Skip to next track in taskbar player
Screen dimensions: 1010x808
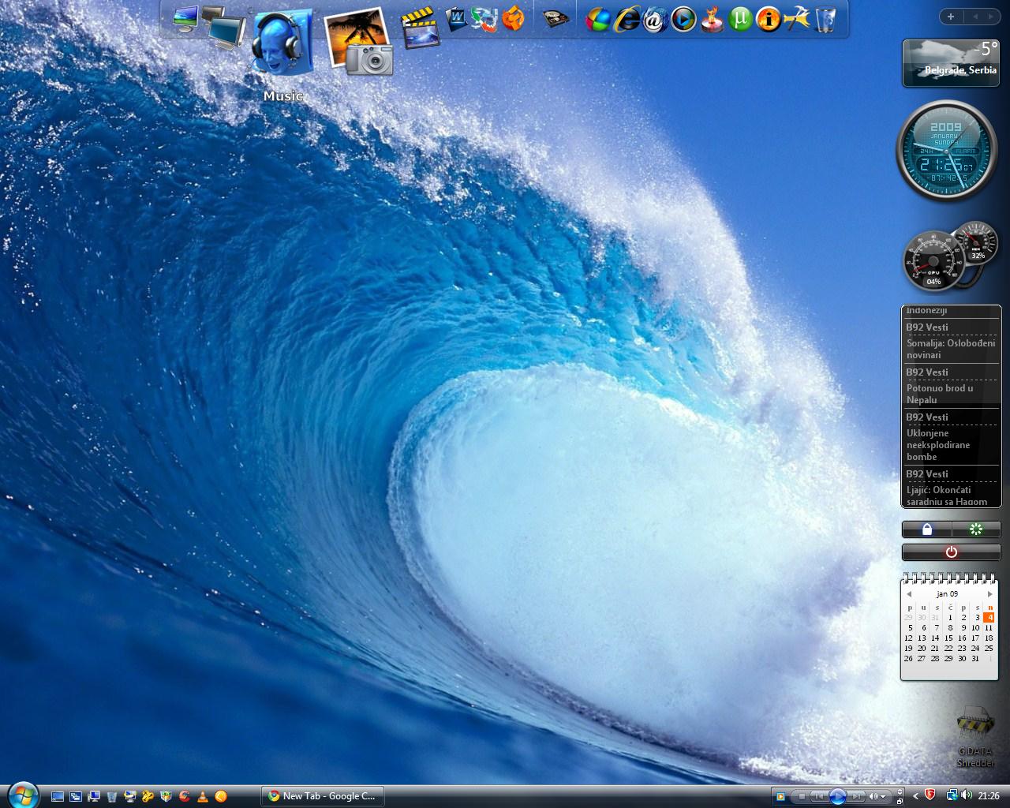(x=856, y=796)
